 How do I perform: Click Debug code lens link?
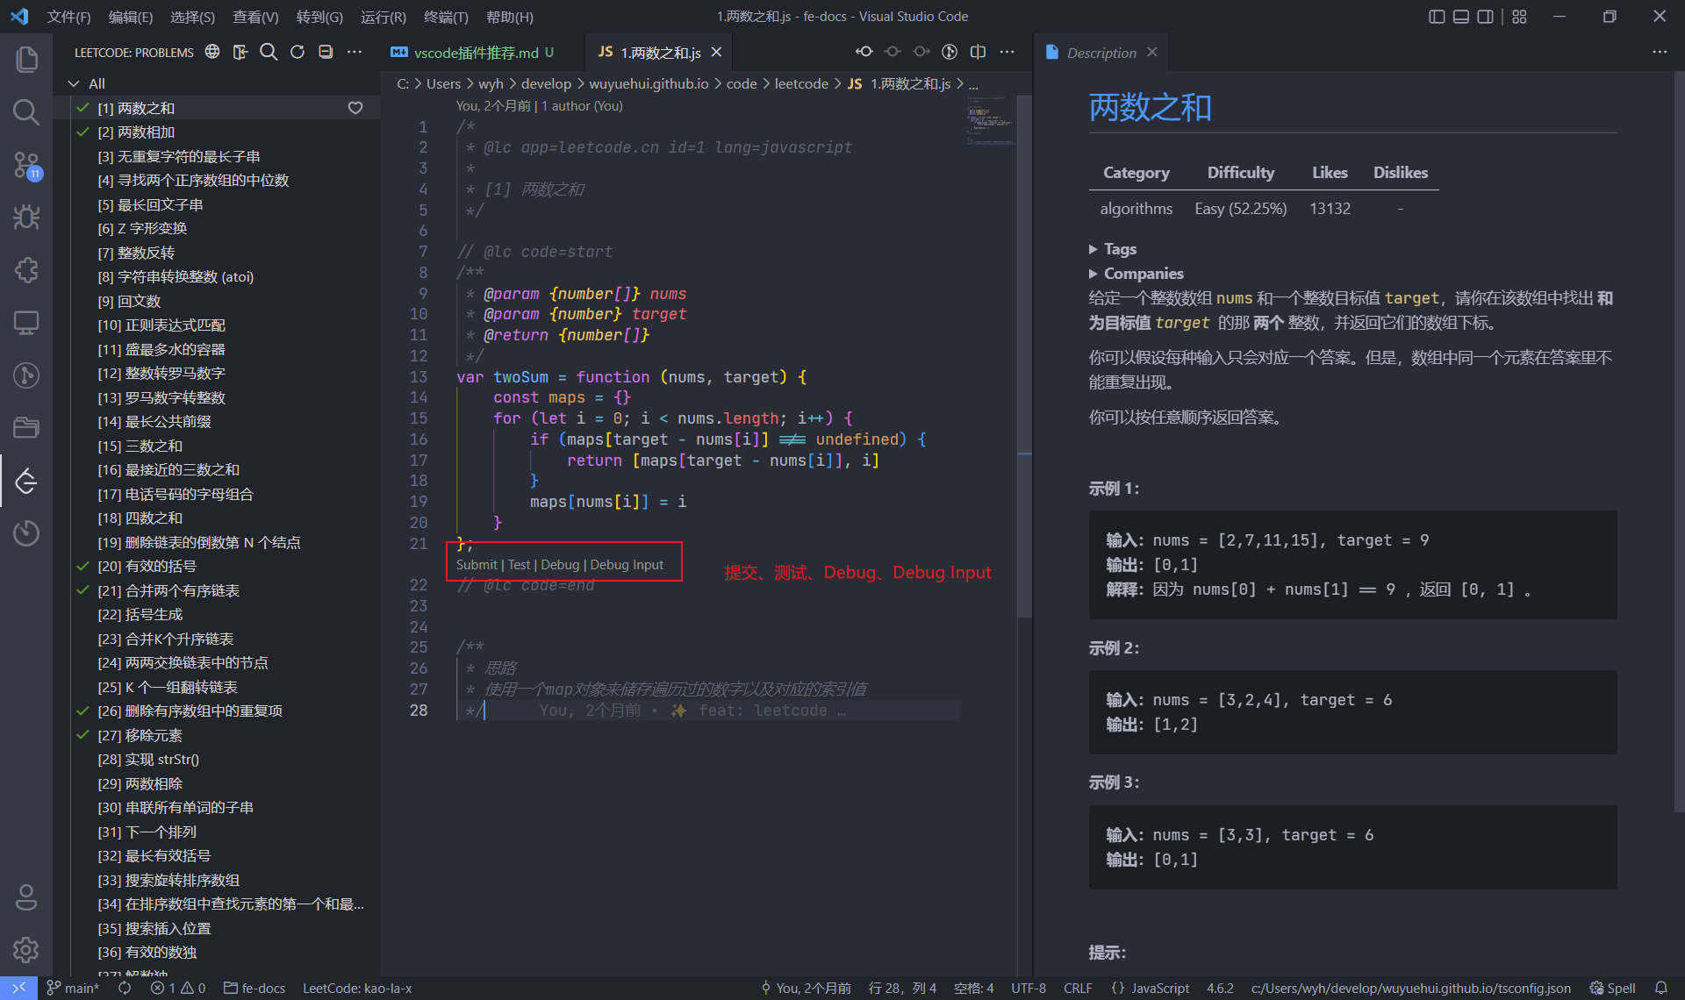pyautogui.click(x=560, y=565)
